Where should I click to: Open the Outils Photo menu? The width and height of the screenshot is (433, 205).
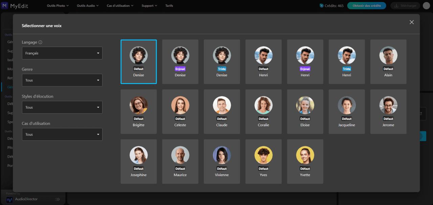(x=58, y=6)
